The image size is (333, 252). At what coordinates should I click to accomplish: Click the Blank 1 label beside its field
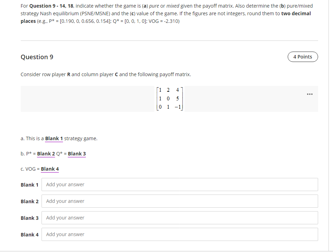point(29,184)
